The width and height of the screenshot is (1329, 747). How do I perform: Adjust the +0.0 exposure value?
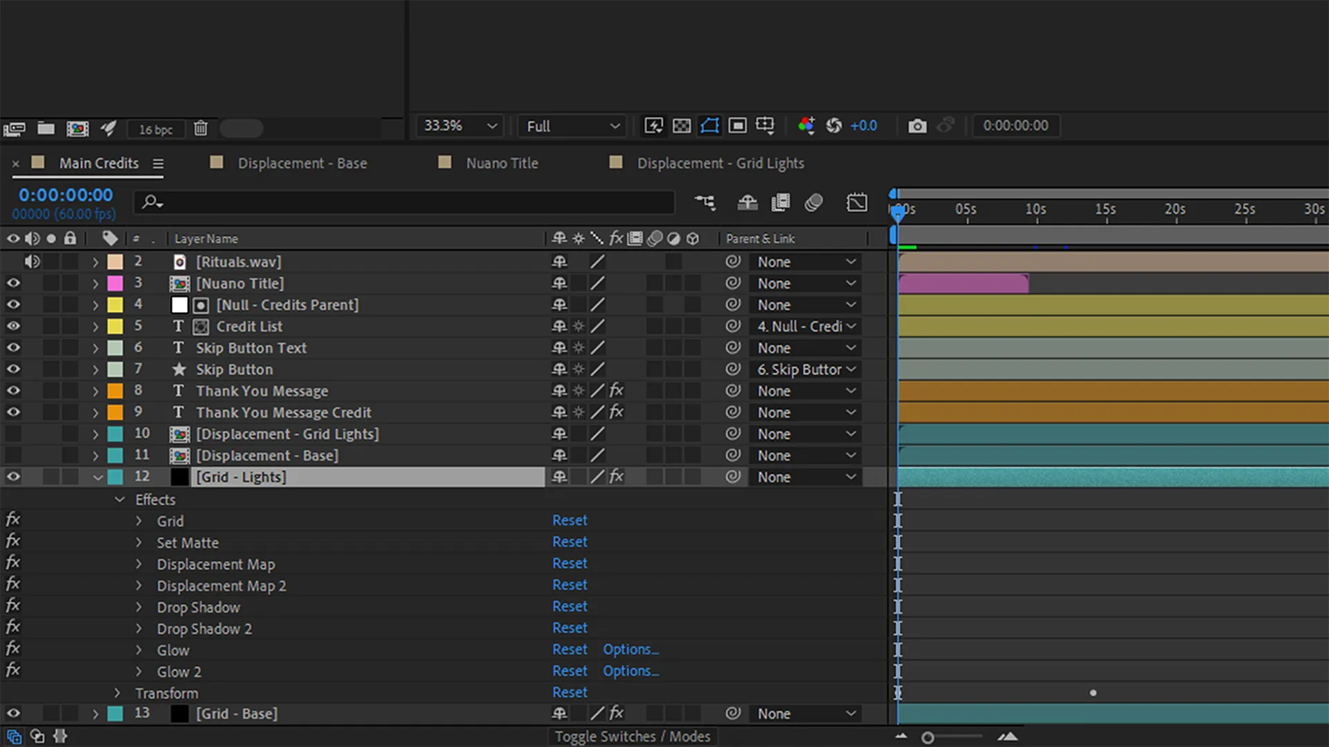tap(863, 126)
